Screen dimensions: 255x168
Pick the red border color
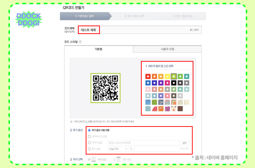pyautogui.click(x=148, y=76)
